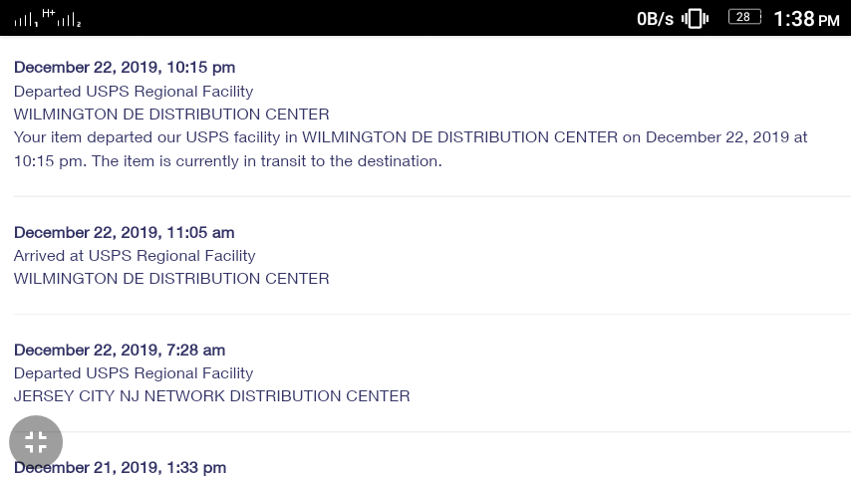Image resolution: width=851 pixels, height=478 pixels.
Task: Tap Arrived at USPS Regional Facility status
Action: [x=135, y=256]
